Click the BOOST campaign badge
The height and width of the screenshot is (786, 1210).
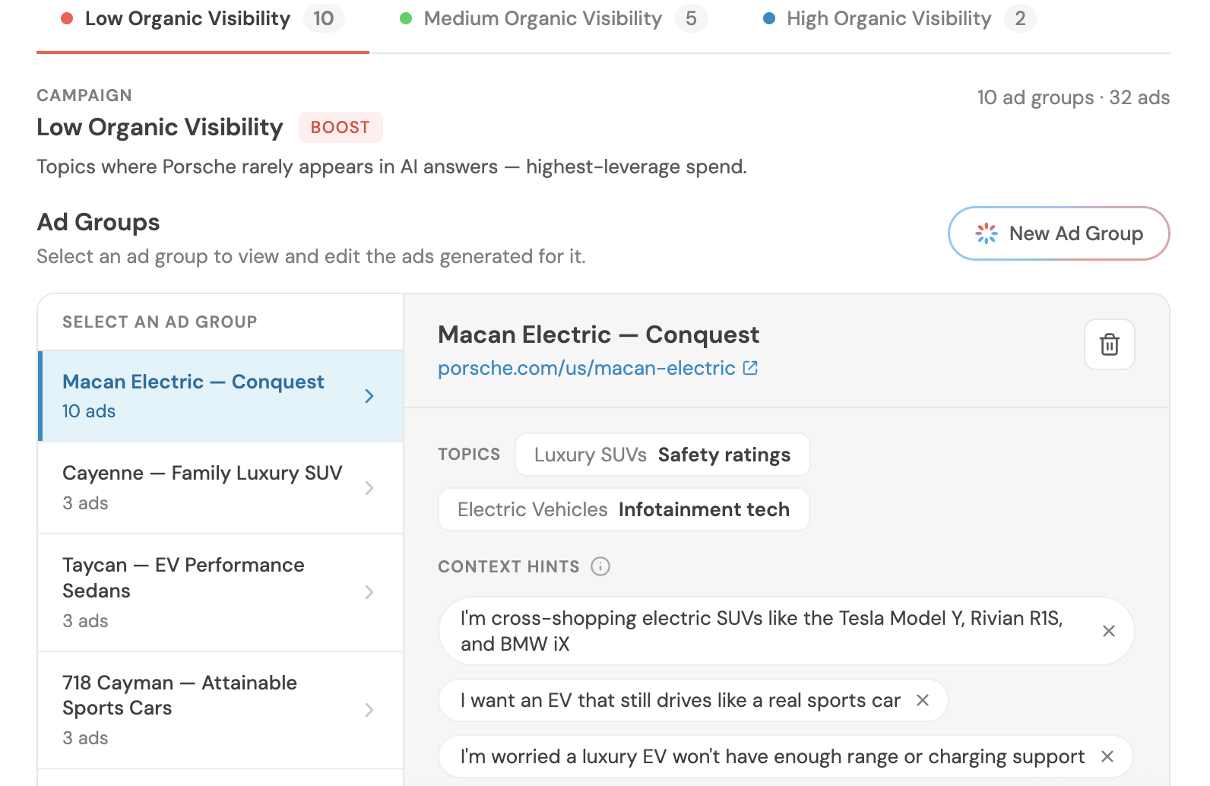point(341,128)
